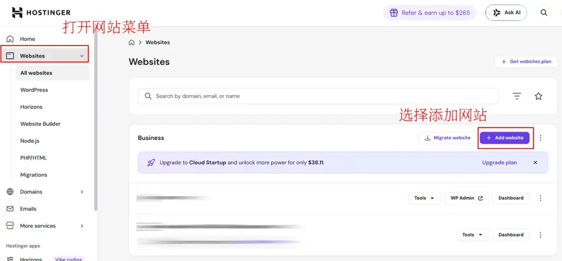Open the search magnifier icon in header
This screenshot has width=562, height=261.
pos(544,13)
